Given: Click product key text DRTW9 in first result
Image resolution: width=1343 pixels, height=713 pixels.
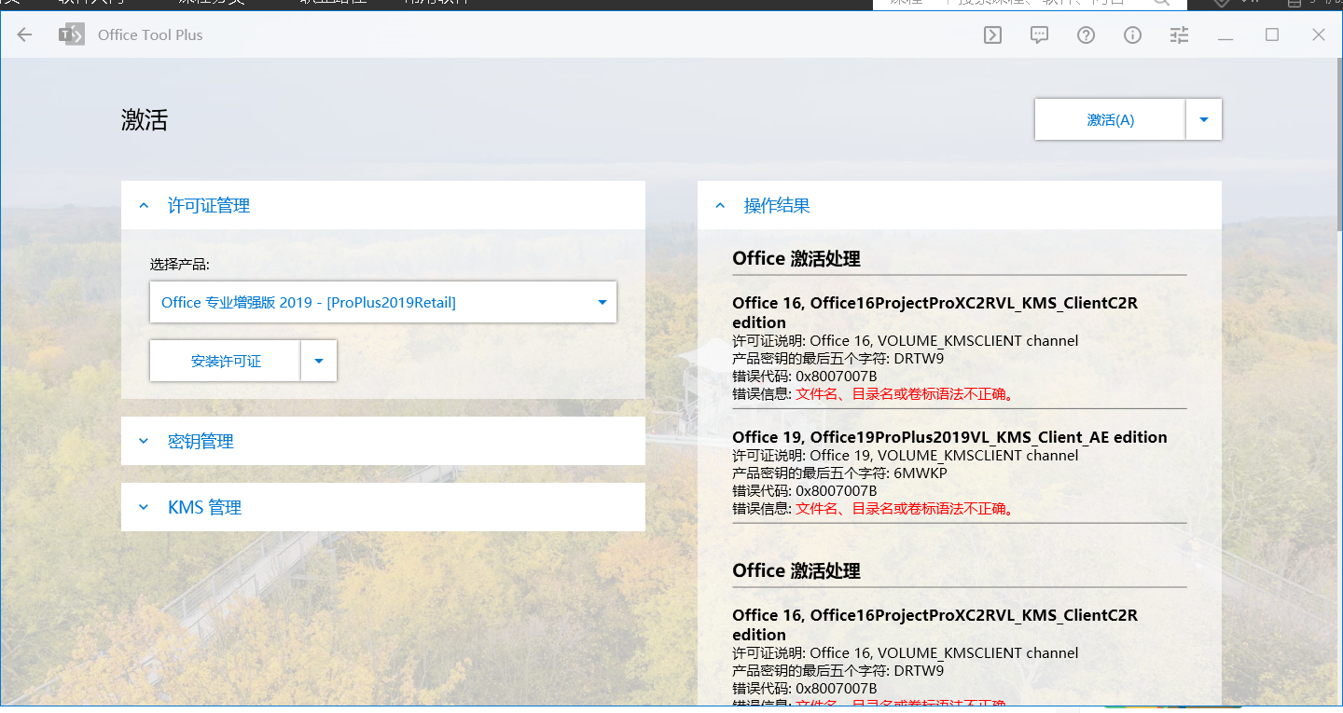Looking at the screenshot, I should pyautogui.click(x=920, y=358).
